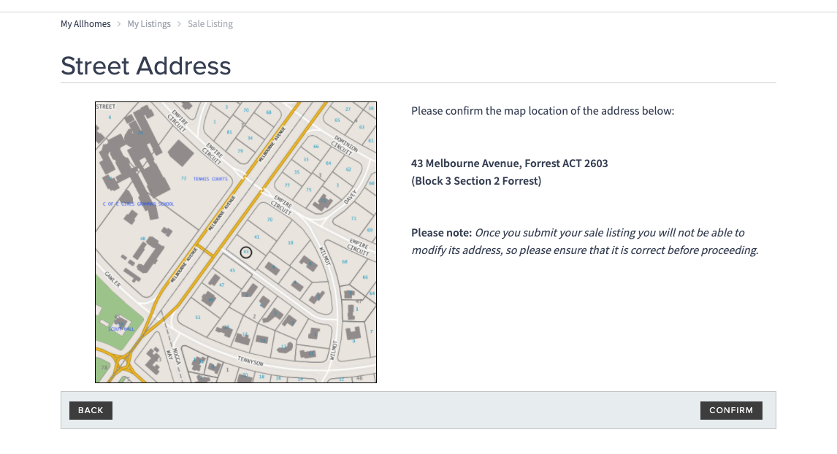
Task: Click the Gawler street label on the map
Action: [x=112, y=279]
